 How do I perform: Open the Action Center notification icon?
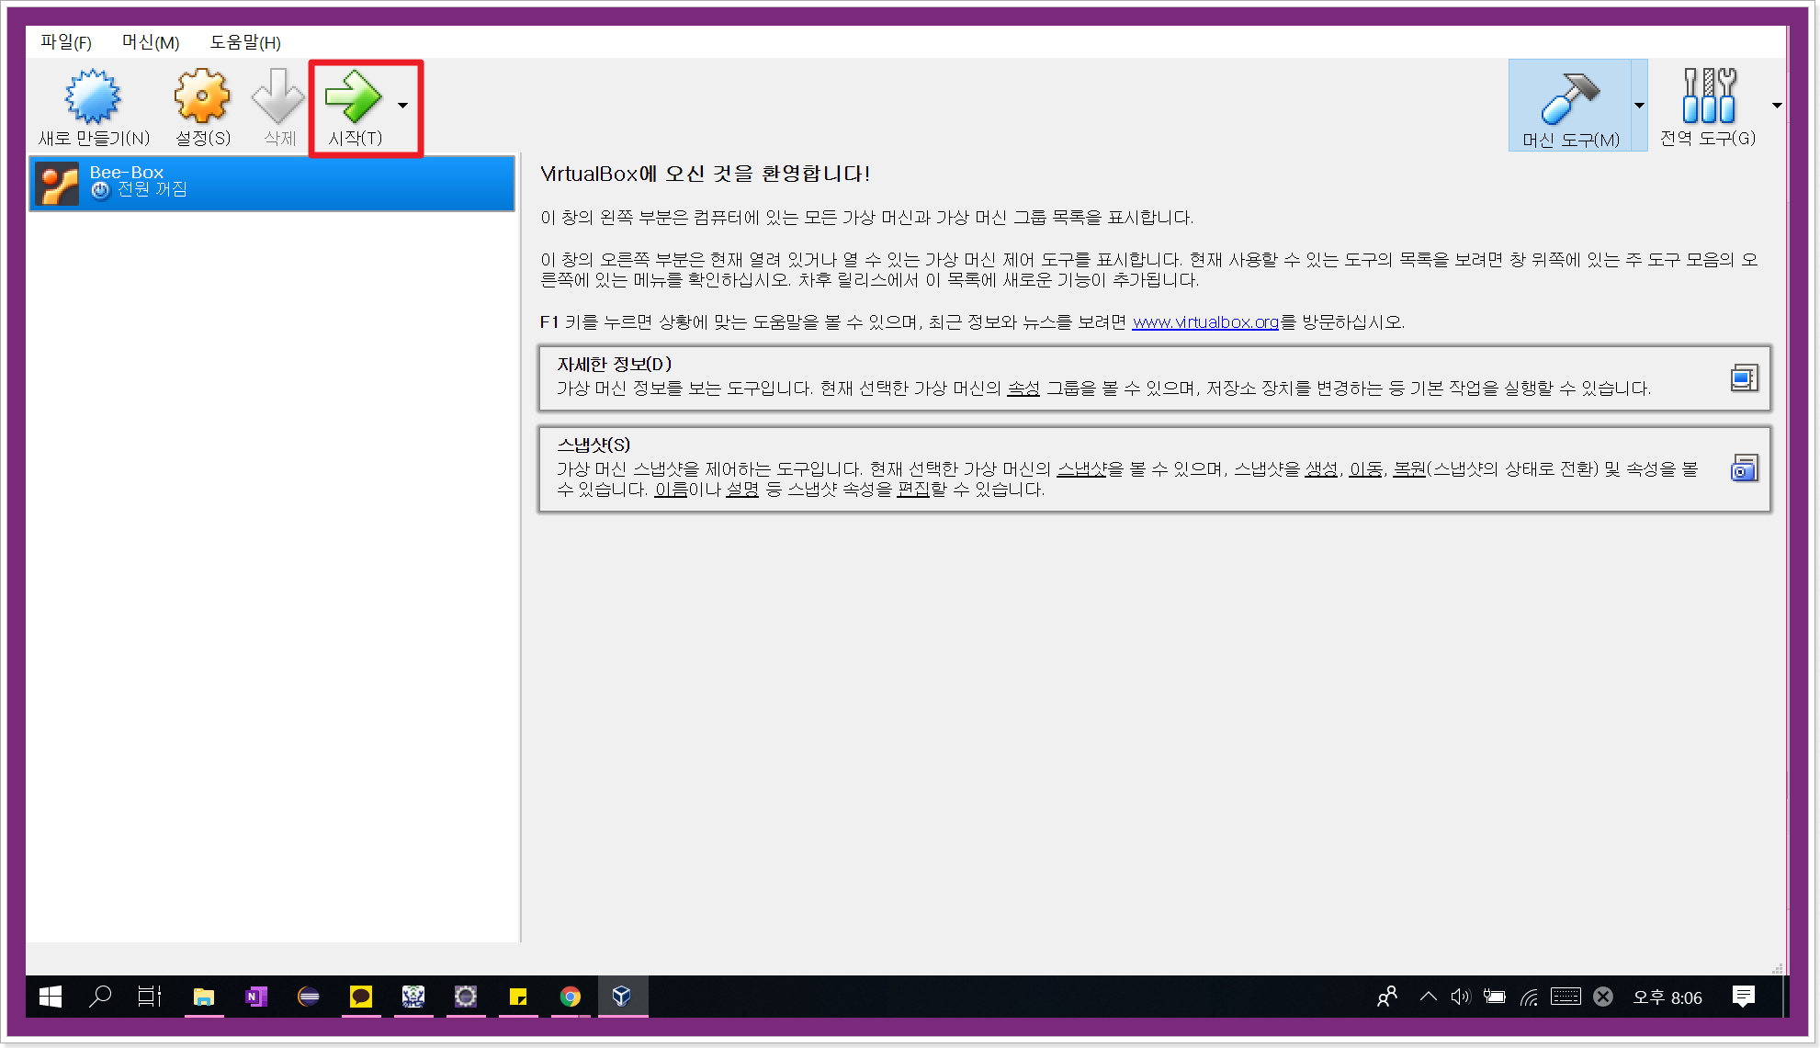coord(1743,997)
